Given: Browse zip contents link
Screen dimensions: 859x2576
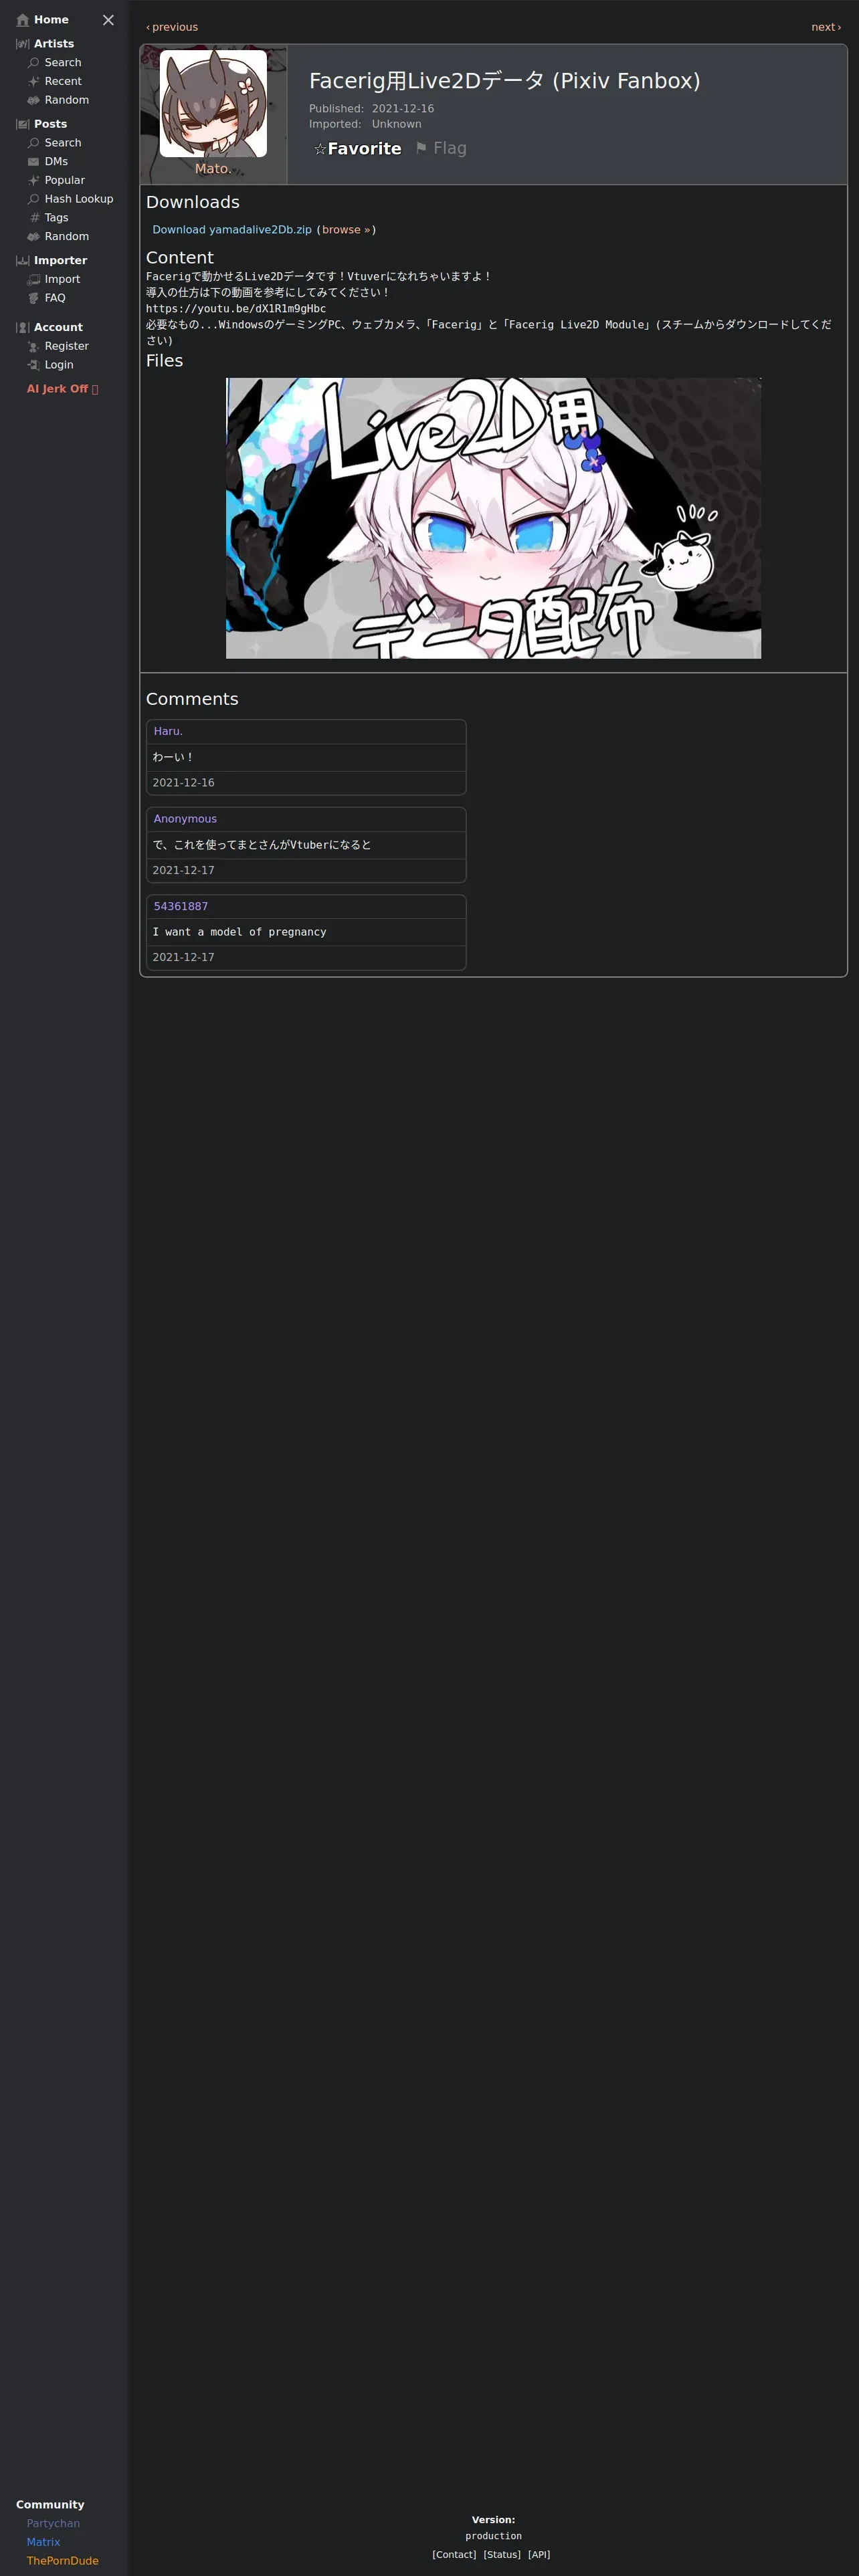Looking at the screenshot, I should (x=346, y=230).
